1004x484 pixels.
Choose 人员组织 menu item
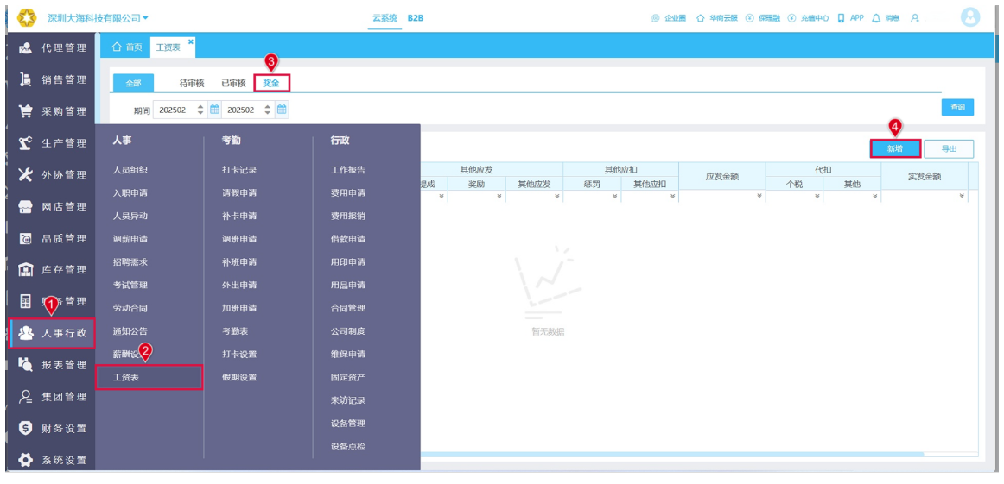pyautogui.click(x=130, y=170)
